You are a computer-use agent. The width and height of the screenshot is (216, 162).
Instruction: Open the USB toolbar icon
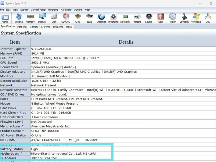pos(160,18)
